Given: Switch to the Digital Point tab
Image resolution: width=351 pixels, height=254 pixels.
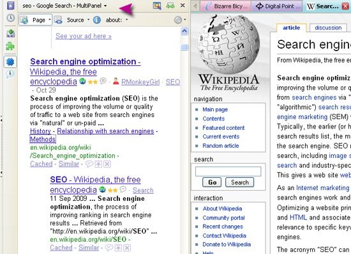Looking at the screenshot, I should tap(277, 6).
